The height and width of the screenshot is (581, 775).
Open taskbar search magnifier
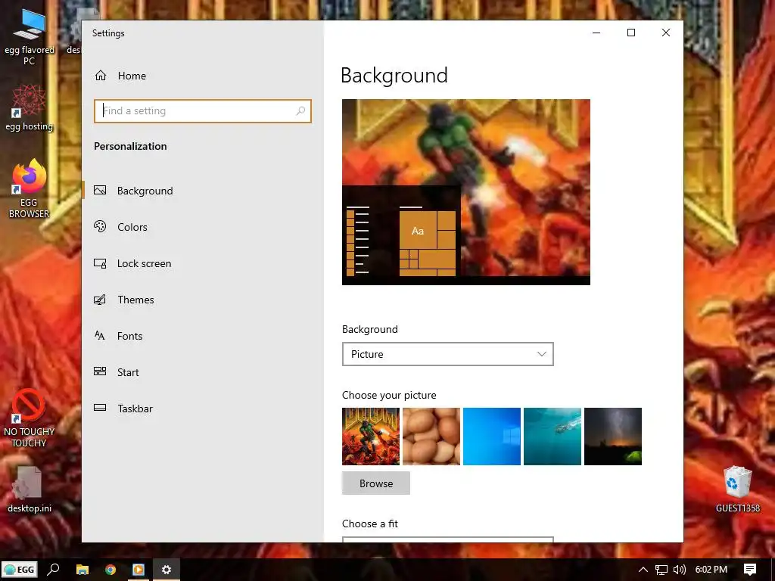(x=53, y=570)
